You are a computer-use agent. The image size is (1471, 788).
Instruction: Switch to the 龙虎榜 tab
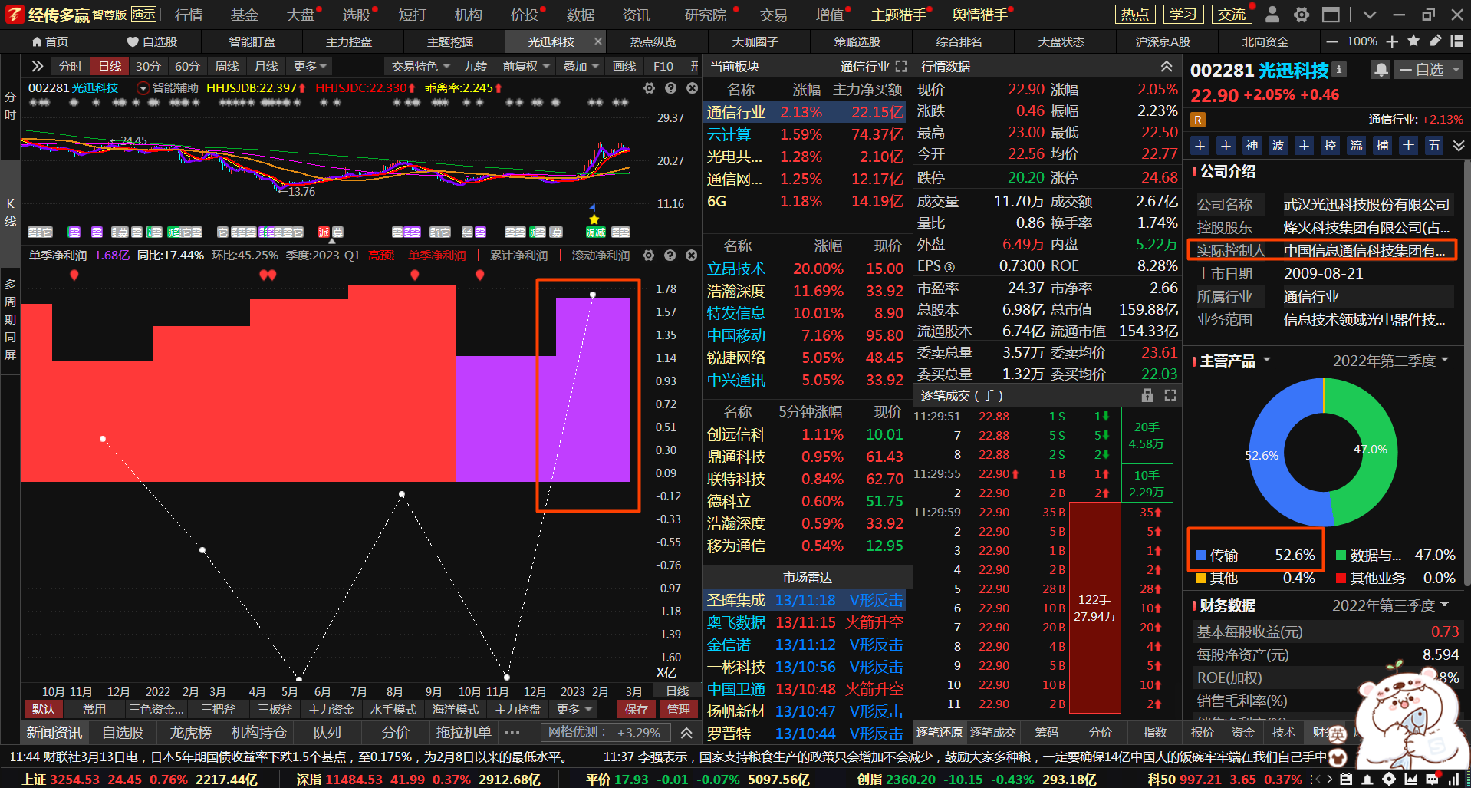[x=190, y=733]
